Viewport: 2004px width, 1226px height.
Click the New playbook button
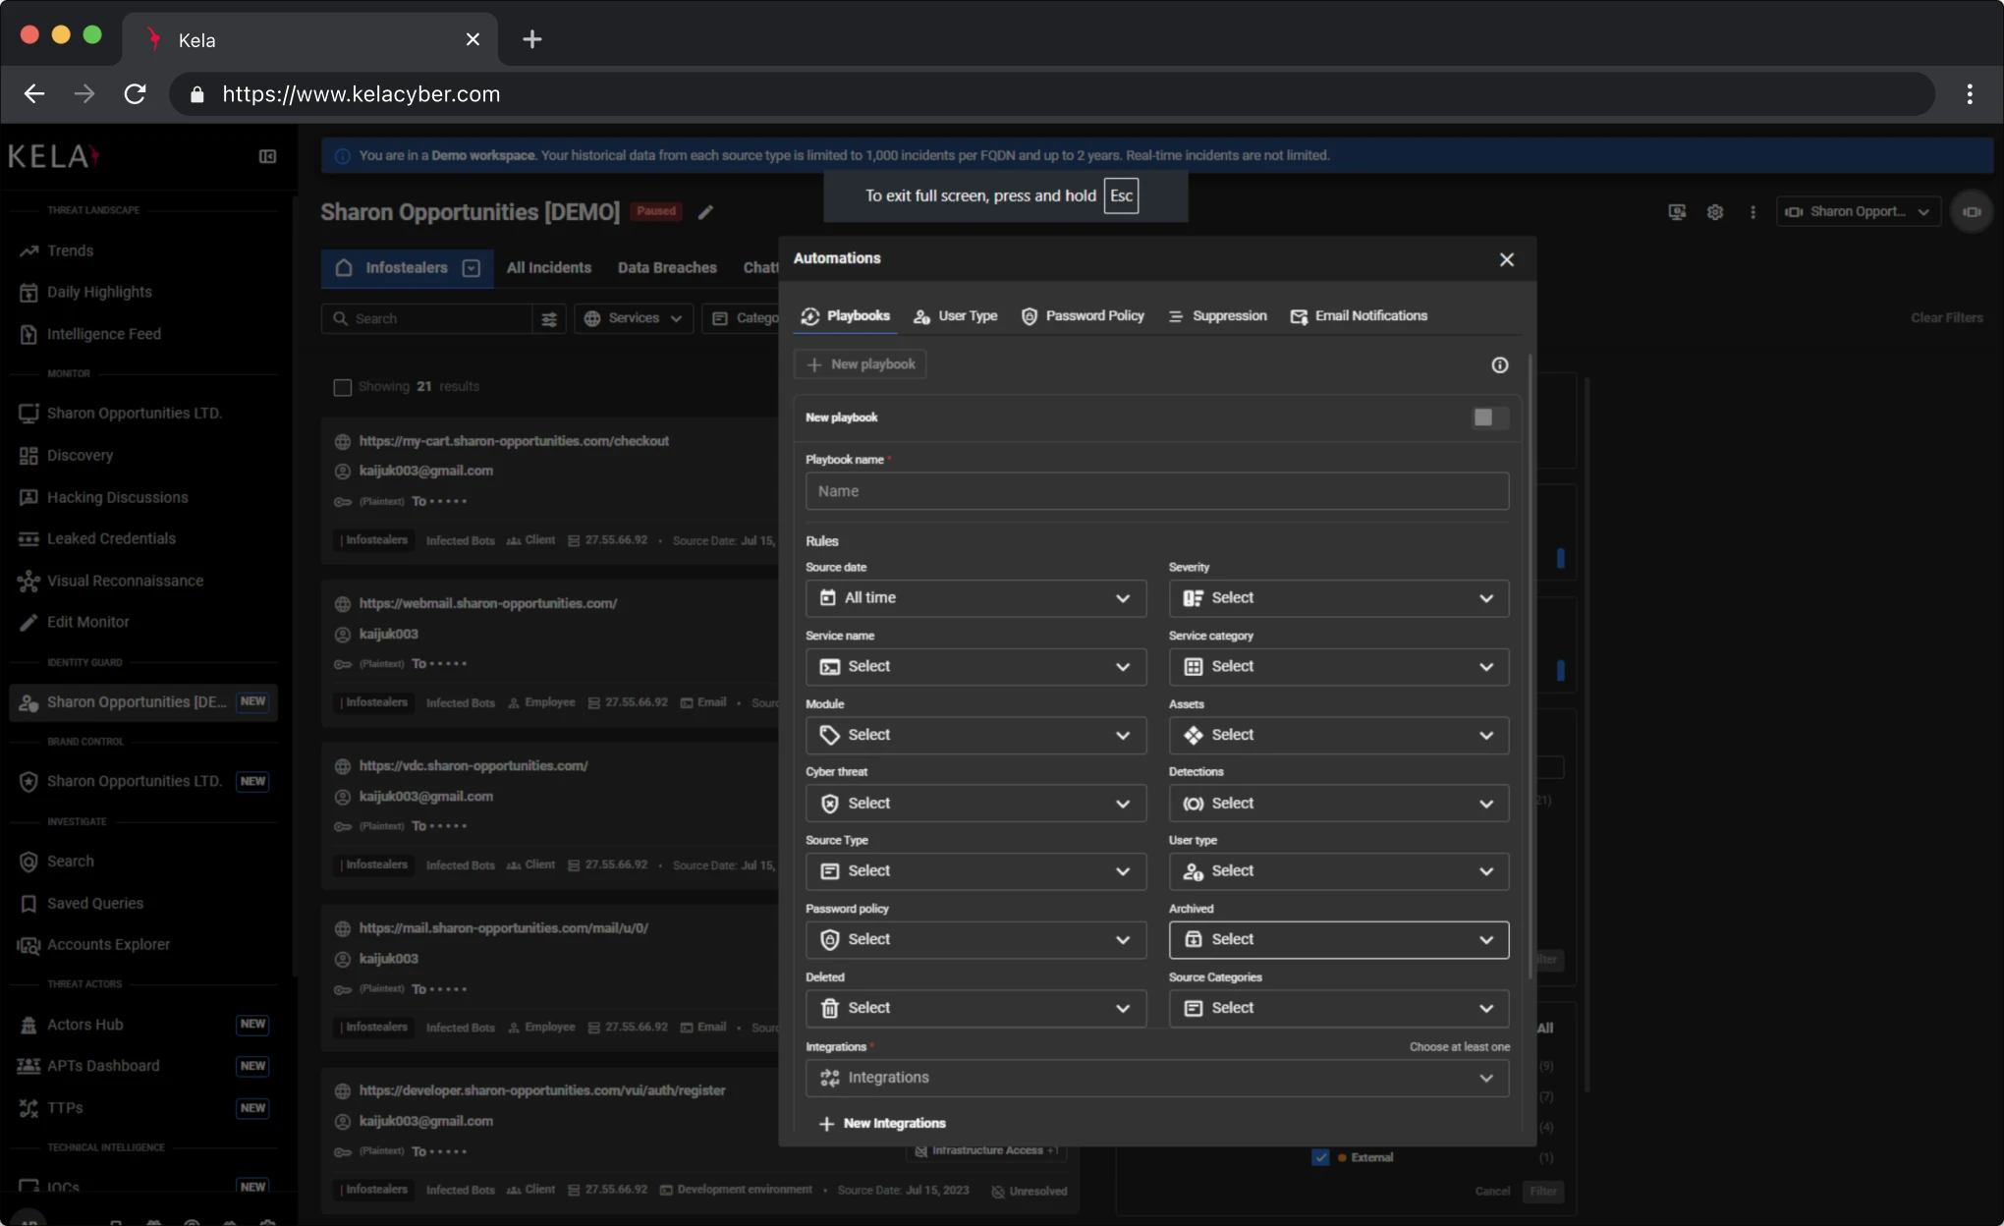tap(861, 364)
